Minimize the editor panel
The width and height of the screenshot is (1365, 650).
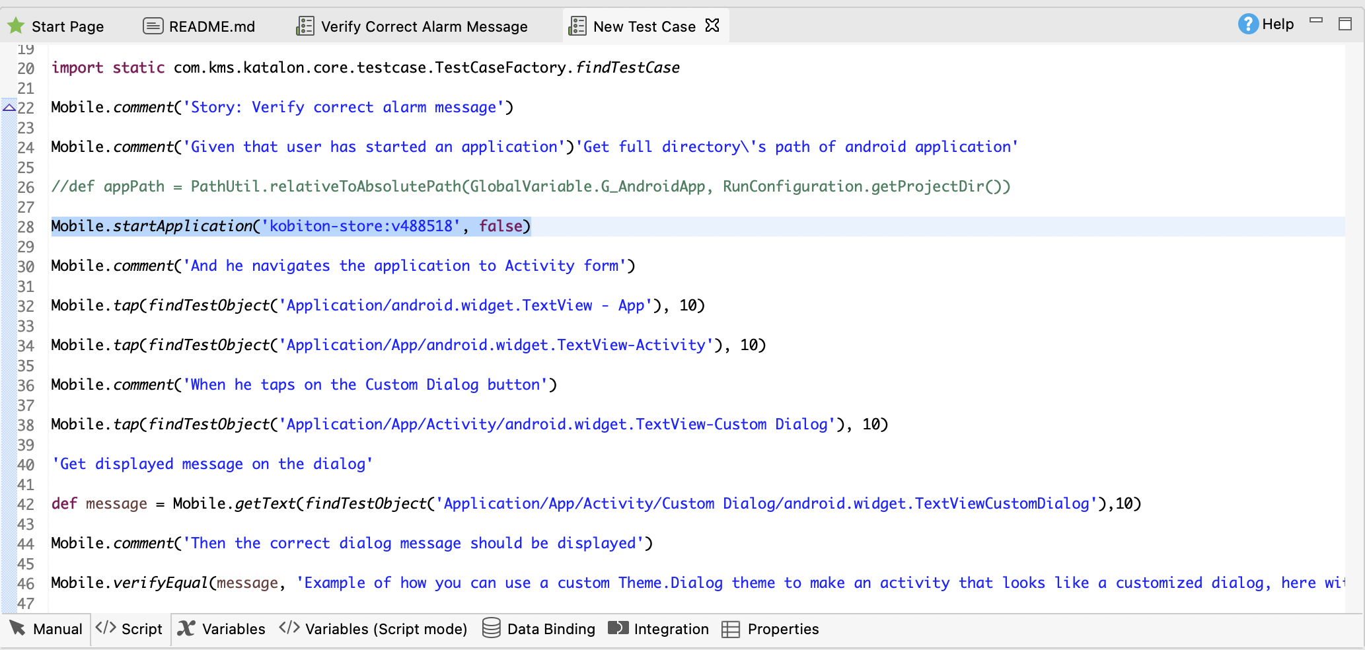click(x=1316, y=20)
